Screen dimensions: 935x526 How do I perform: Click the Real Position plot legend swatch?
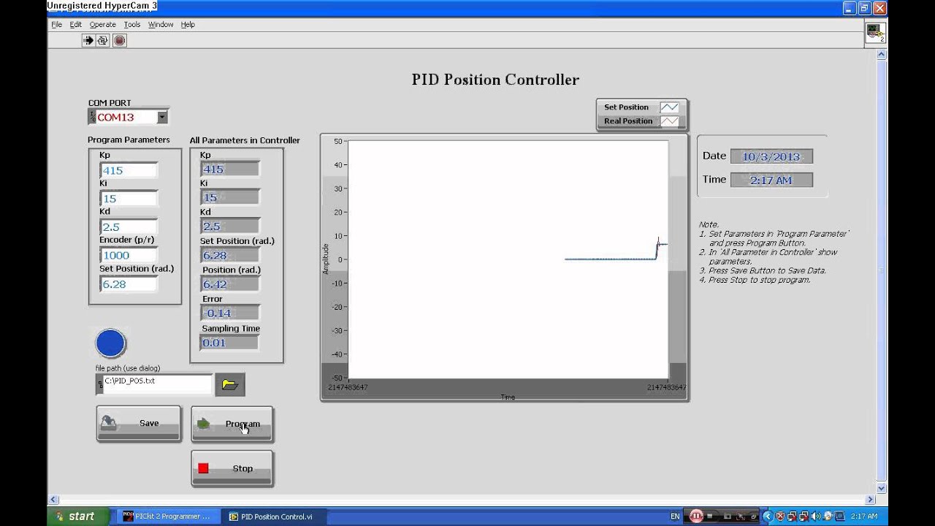[669, 121]
